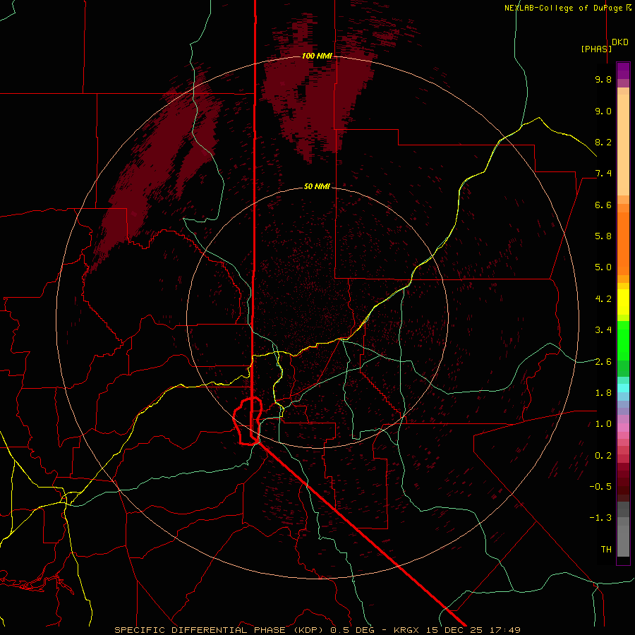Viewport: 635px width, 635px height.
Task: Click the 1.8 value on the scale
Action: [603, 392]
